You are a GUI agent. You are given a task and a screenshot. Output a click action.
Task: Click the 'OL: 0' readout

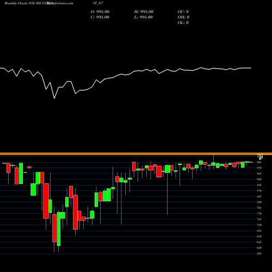(183, 22)
